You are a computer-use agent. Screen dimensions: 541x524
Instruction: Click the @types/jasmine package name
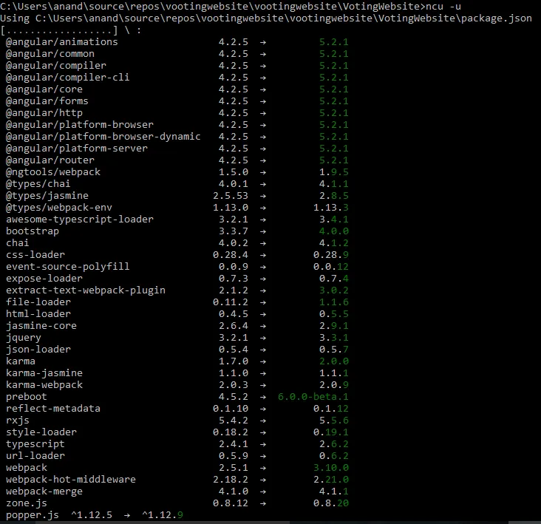coord(47,196)
